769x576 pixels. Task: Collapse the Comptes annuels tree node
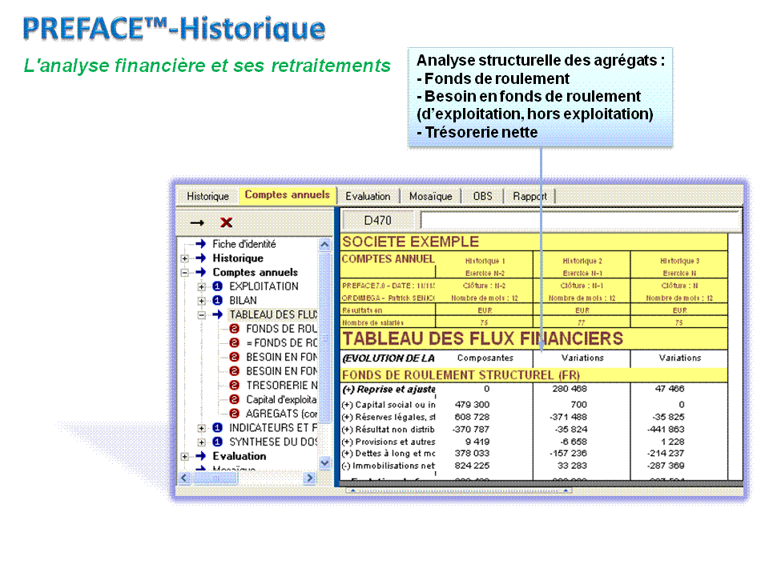coord(184,273)
